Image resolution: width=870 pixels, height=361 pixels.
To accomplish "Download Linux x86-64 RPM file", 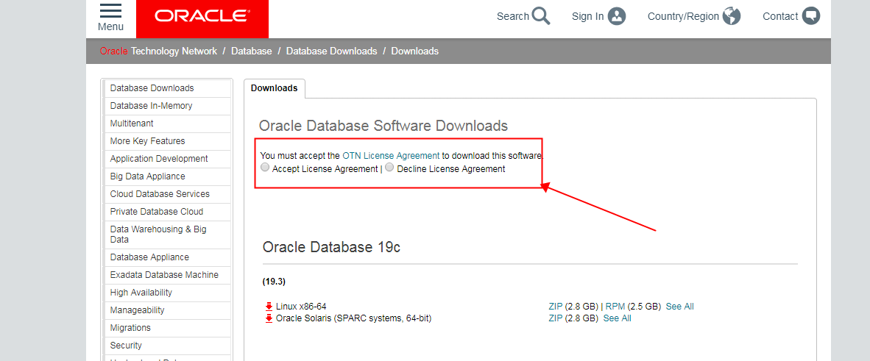I will point(615,306).
